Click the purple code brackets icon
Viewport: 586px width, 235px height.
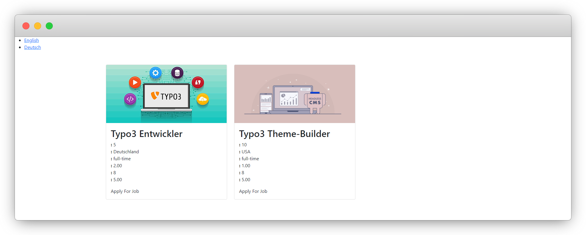coord(130,99)
